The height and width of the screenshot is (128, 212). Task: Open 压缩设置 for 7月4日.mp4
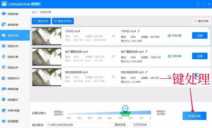click(x=174, y=36)
